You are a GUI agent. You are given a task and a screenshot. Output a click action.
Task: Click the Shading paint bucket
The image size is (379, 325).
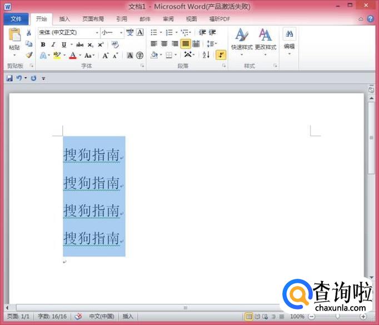tap(154, 55)
